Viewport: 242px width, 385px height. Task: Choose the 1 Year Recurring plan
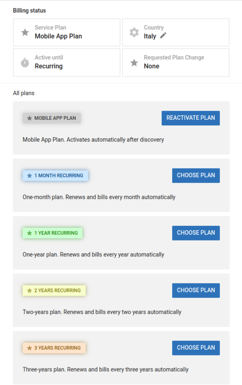(x=196, y=233)
